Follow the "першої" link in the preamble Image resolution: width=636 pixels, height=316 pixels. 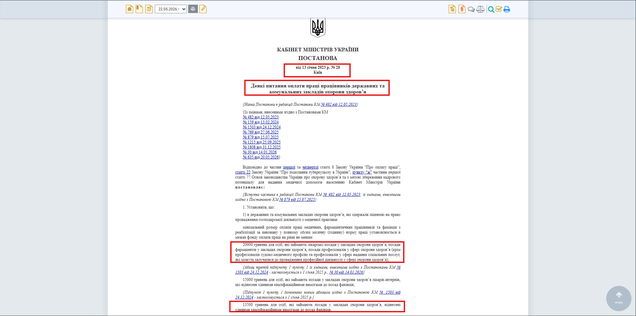coord(289,167)
